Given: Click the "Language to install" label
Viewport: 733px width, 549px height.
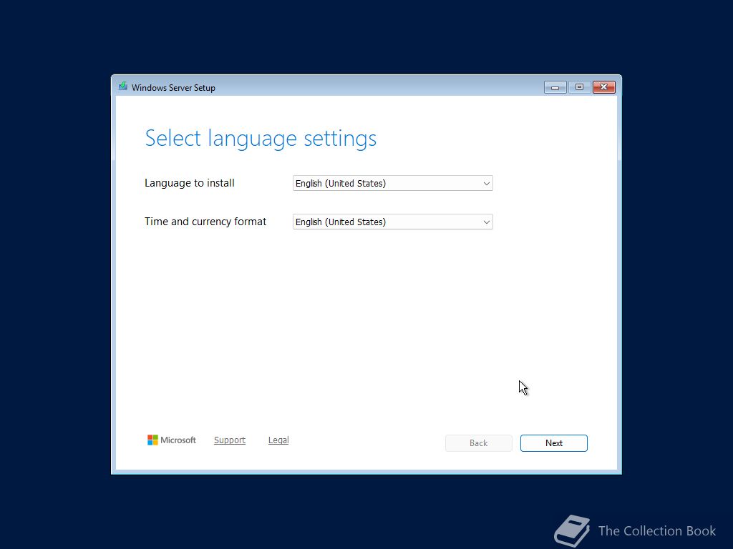Looking at the screenshot, I should coord(189,183).
